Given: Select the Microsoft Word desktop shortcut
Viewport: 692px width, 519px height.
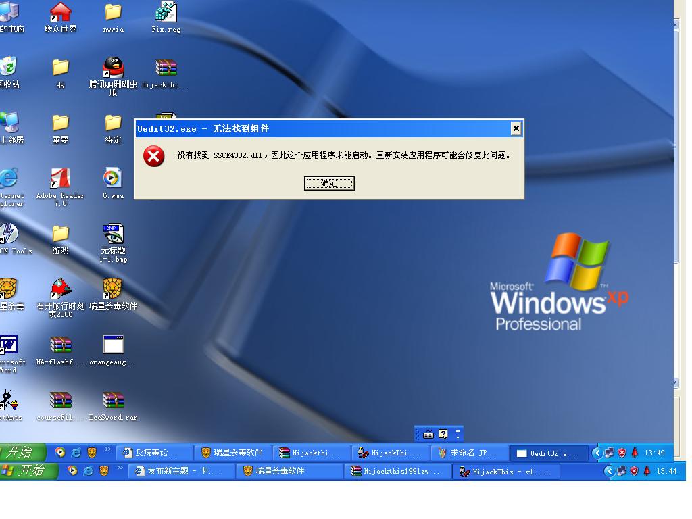Looking at the screenshot, I should point(9,354).
